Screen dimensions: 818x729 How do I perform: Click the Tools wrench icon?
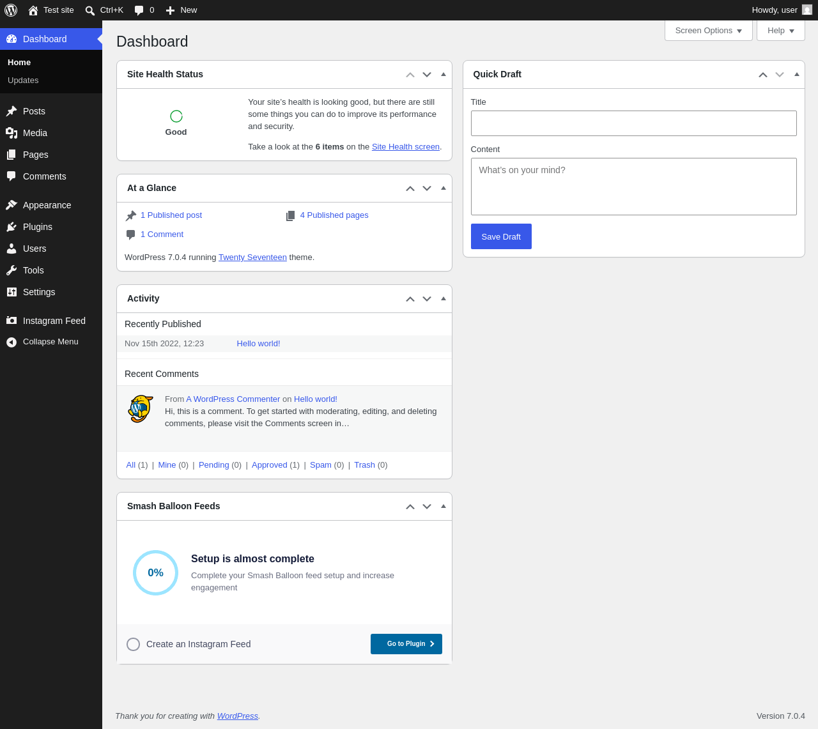coord(12,270)
